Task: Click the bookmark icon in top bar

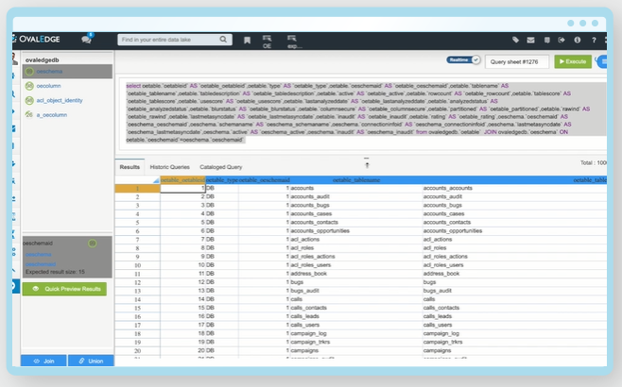Action: [x=247, y=41]
